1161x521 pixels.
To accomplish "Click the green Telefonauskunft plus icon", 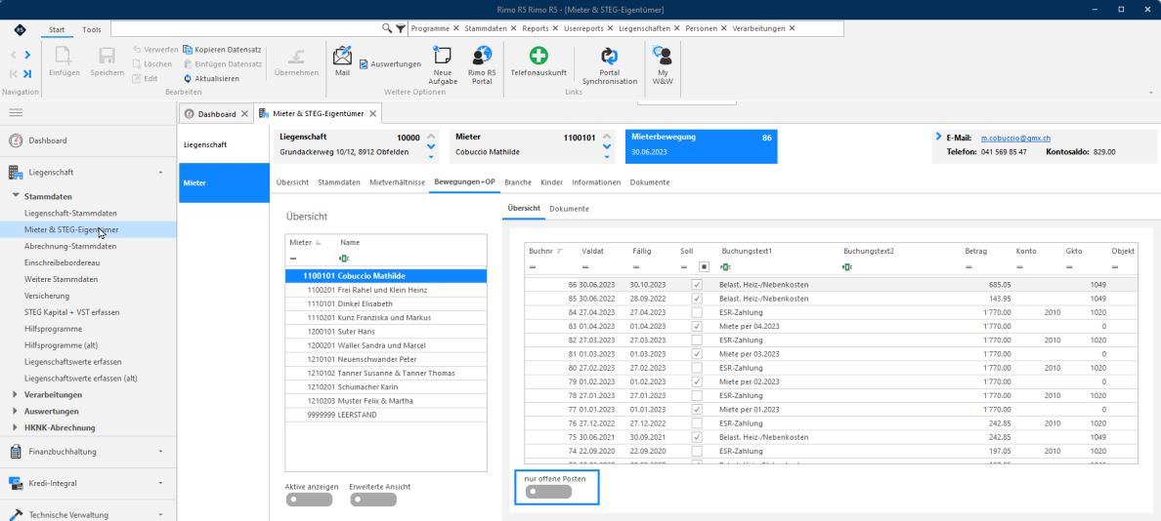I will click(538, 56).
